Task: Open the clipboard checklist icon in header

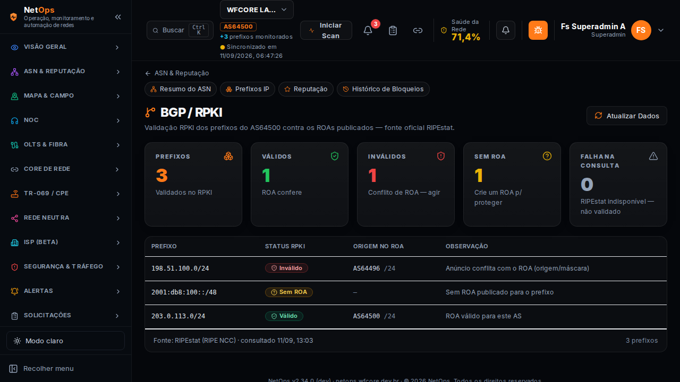Action: pyautogui.click(x=393, y=30)
